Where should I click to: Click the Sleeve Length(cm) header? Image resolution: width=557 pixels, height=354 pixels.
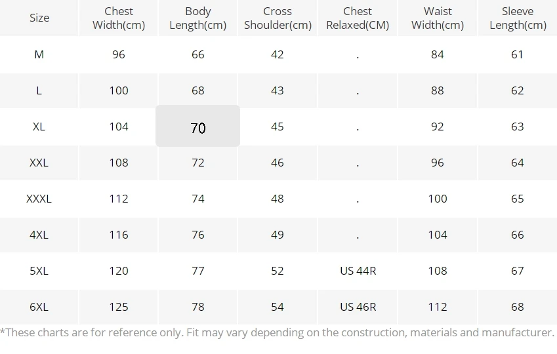[518, 18]
